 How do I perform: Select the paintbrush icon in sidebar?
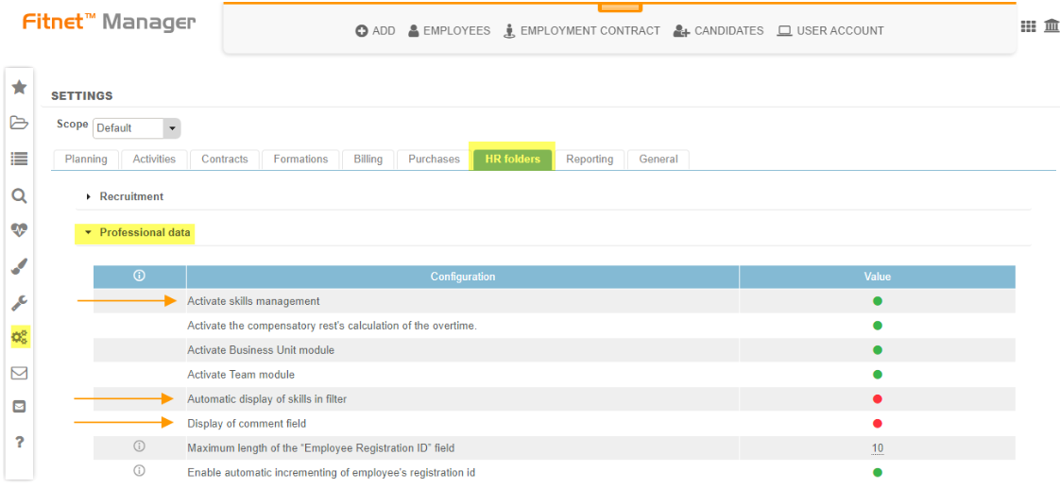(19, 267)
